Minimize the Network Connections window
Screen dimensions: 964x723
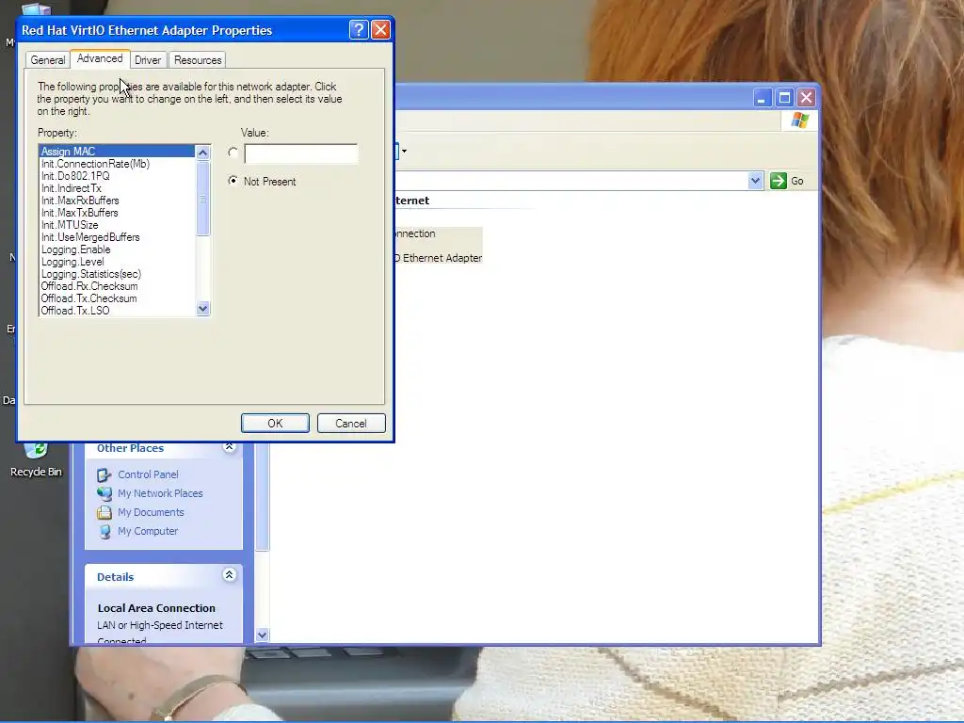(x=762, y=97)
